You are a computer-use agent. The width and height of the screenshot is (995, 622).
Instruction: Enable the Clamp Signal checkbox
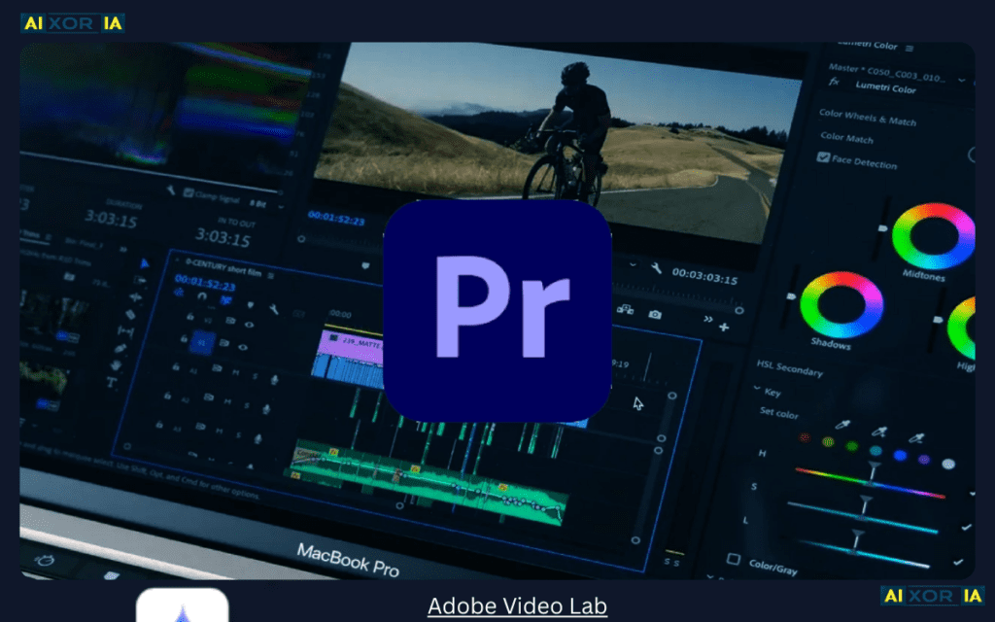pos(189,192)
